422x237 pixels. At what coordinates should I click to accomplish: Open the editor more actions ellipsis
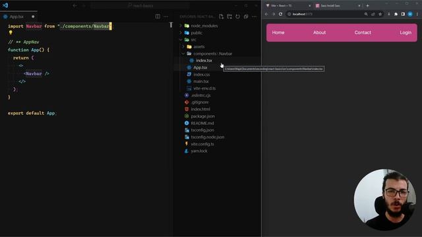pos(166,16)
